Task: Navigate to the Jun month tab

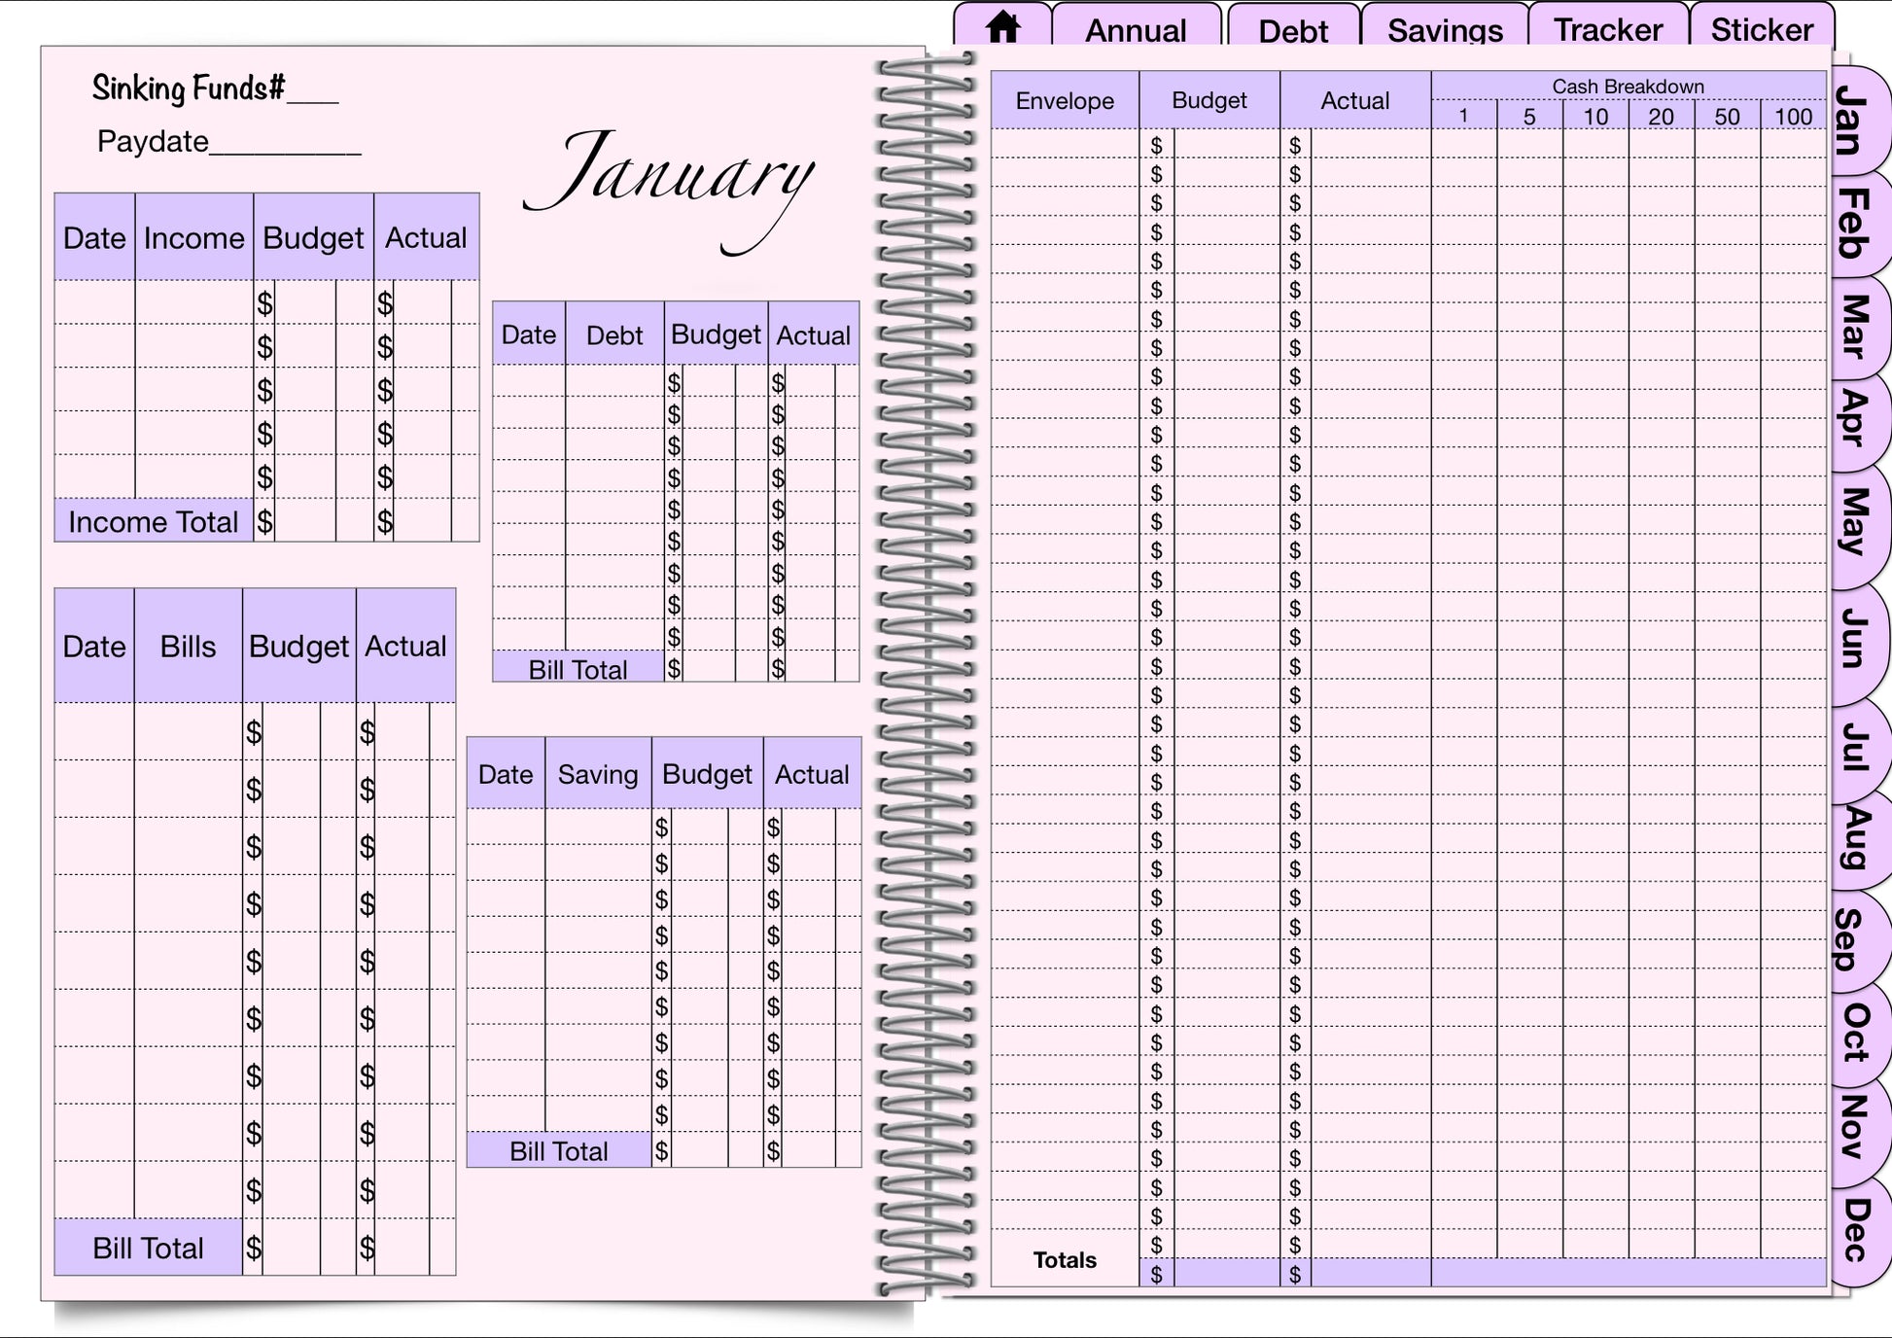Action: [1854, 637]
